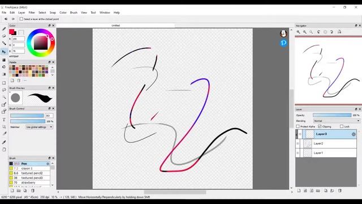Open the File menu
The height and width of the screenshot is (204, 362).
pyautogui.click(x=4, y=12)
